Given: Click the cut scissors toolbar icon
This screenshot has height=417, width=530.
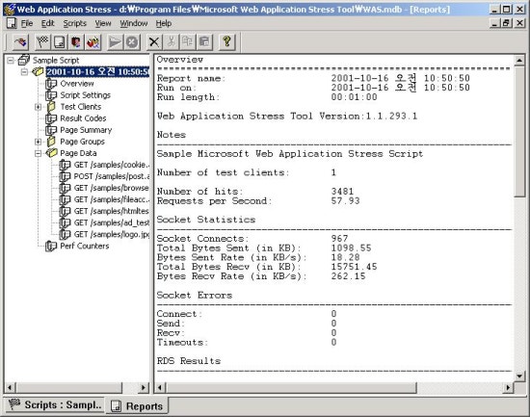Looking at the screenshot, I should point(171,42).
